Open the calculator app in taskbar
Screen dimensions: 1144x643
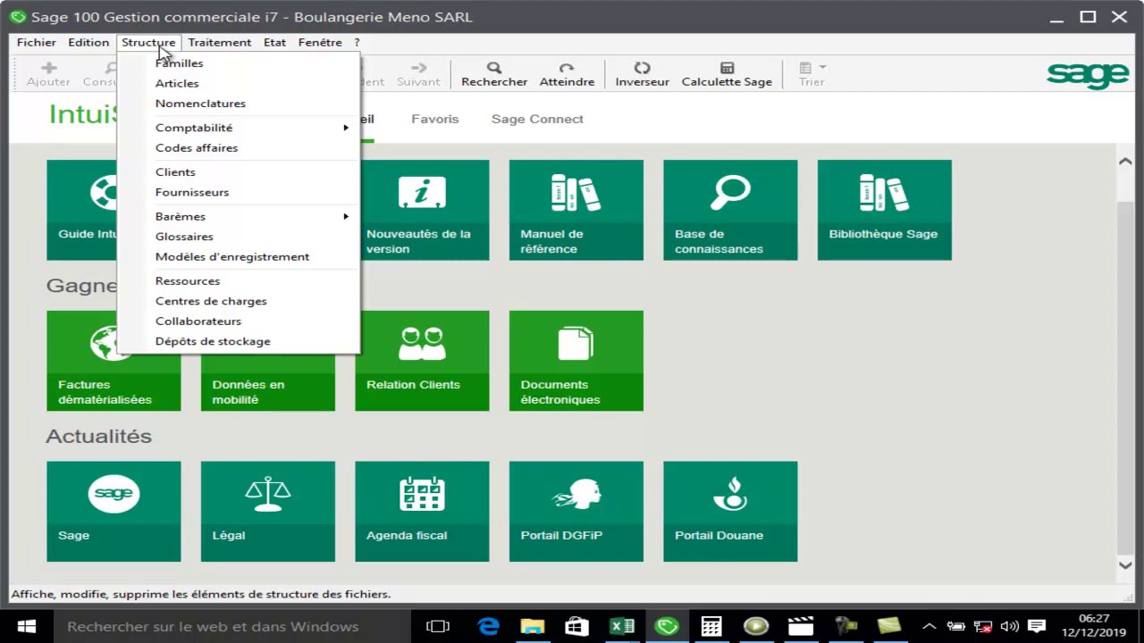click(x=711, y=626)
